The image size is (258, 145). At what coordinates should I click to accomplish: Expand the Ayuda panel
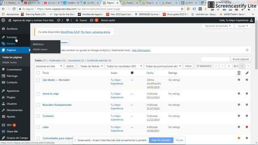(x=243, y=26)
